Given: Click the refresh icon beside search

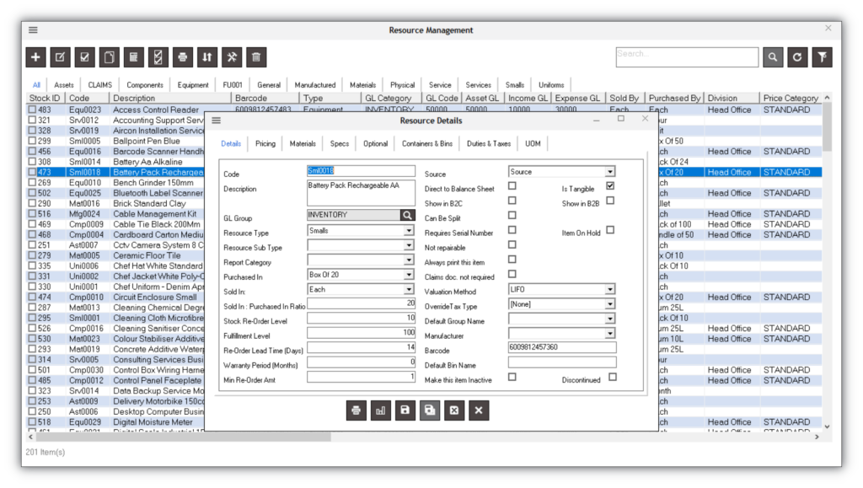Looking at the screenshot, I should pos(797,57).
